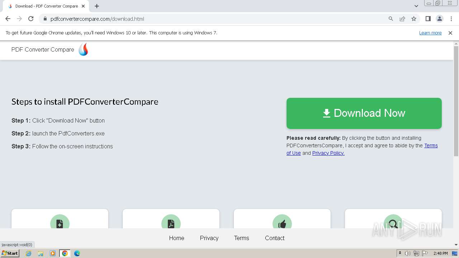Click the address bar URL field
459x258 pixels.
(x=215, y=19)
